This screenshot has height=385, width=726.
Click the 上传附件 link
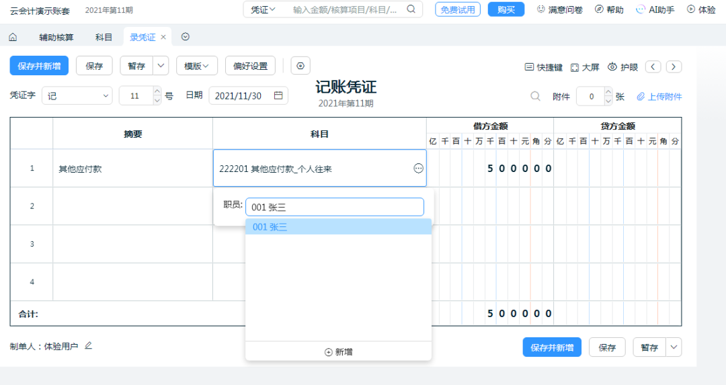[x=659, y=97]
